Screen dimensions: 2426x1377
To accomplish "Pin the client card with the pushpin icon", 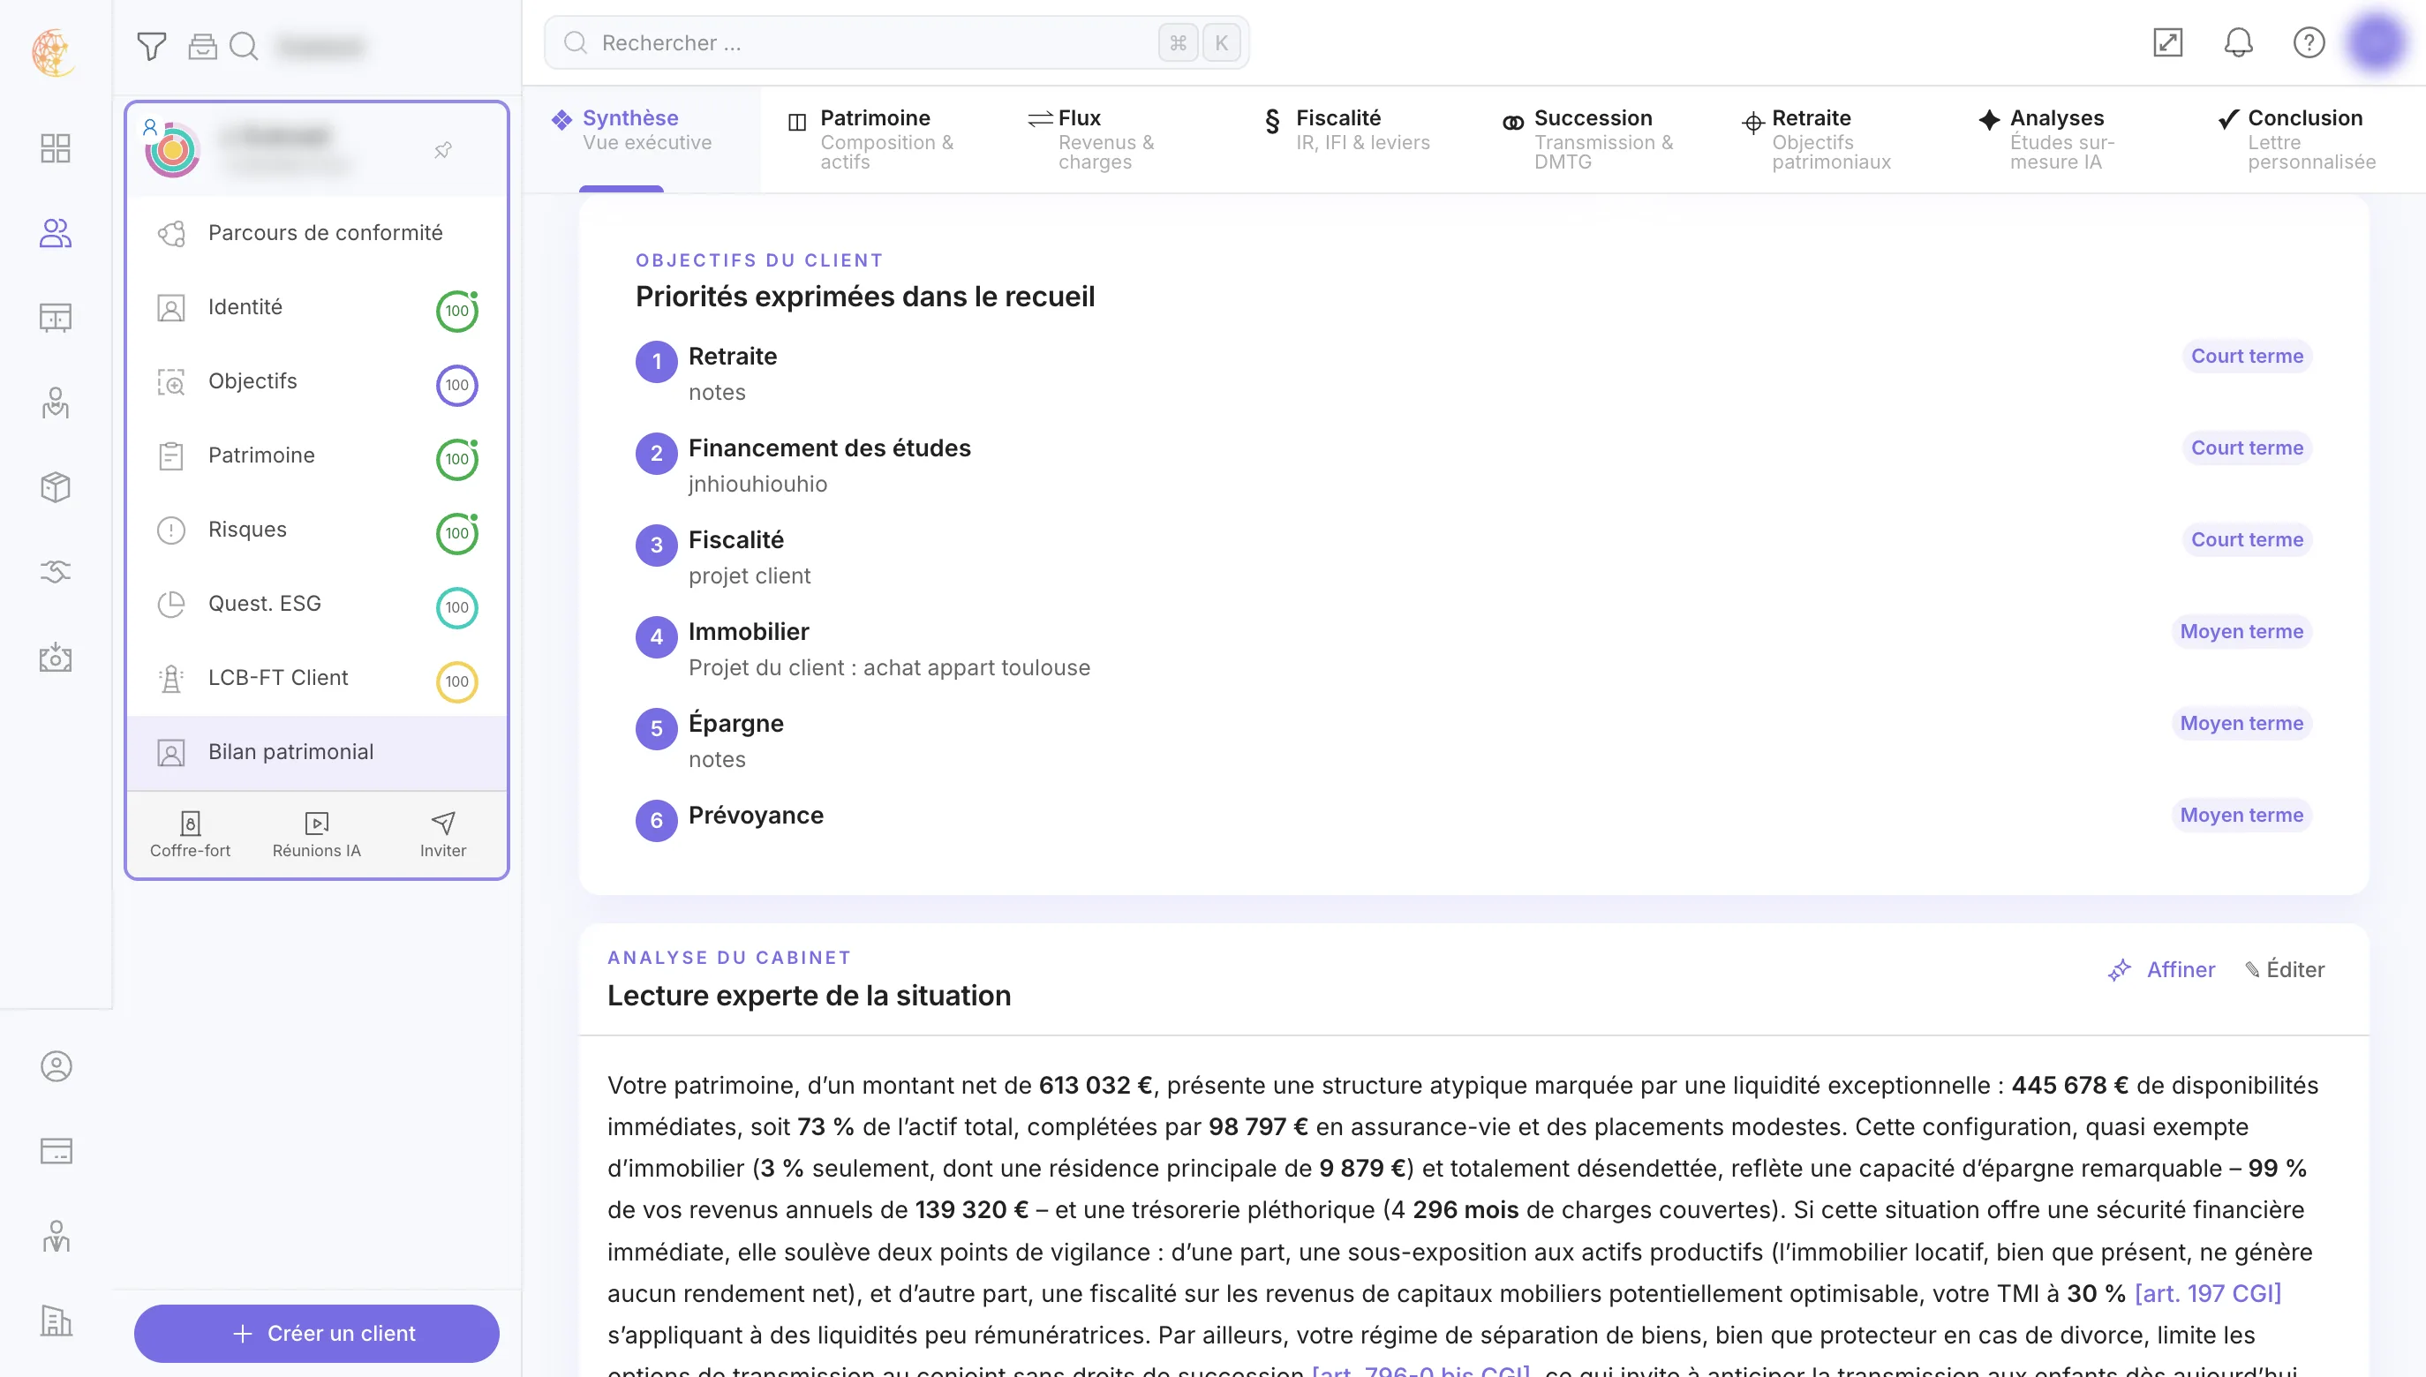I will pyautogui.click(x=442, y=149).
